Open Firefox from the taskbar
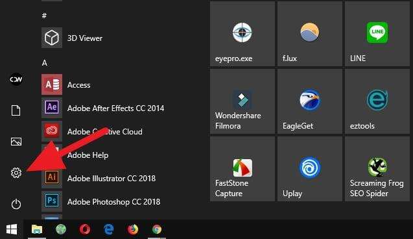The width and height of the screenshot is (413, 239). (133, 229)
